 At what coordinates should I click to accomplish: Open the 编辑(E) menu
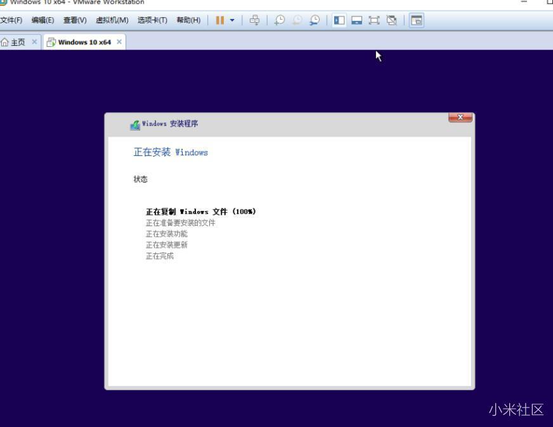(x=42, y=20)
